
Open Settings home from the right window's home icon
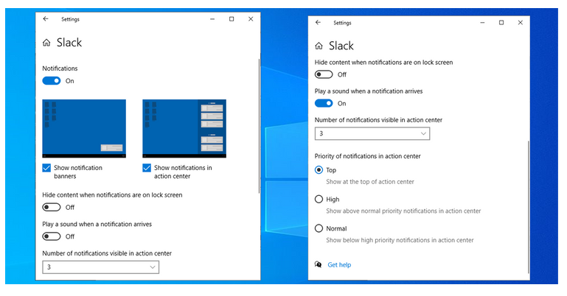[319, 46]
